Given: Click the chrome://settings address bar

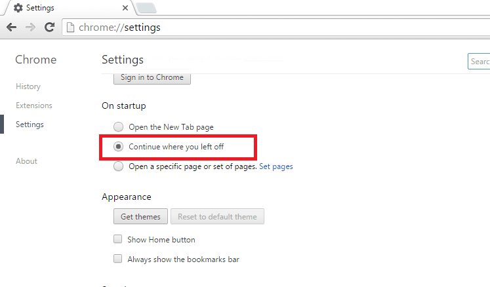Looking at the screenshot, I should tap(276, 28).
